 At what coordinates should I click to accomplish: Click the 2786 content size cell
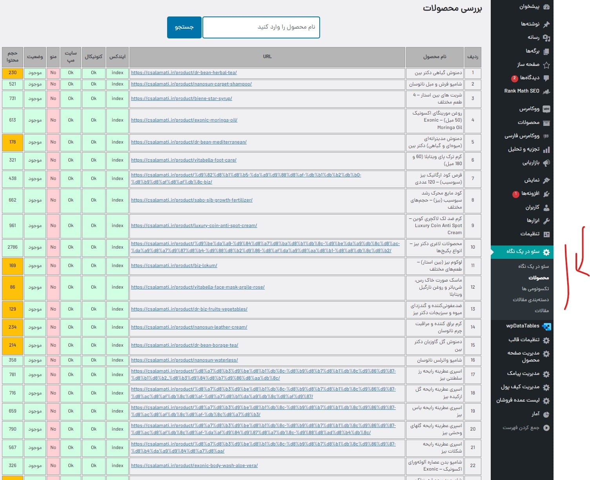[x=13, y=247]
